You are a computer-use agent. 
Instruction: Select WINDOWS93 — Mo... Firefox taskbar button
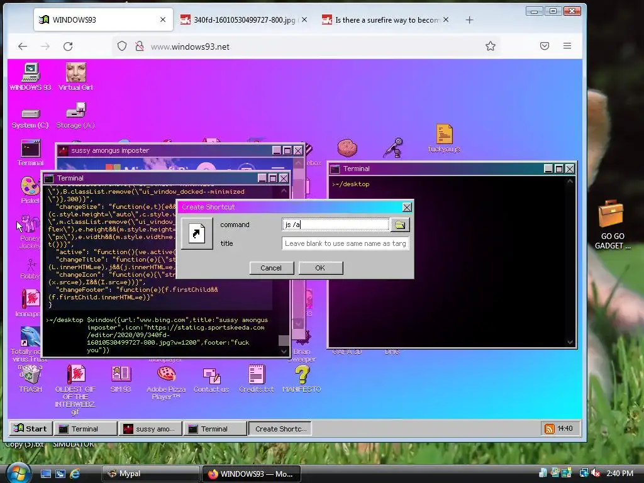click(x=252, y=474)
